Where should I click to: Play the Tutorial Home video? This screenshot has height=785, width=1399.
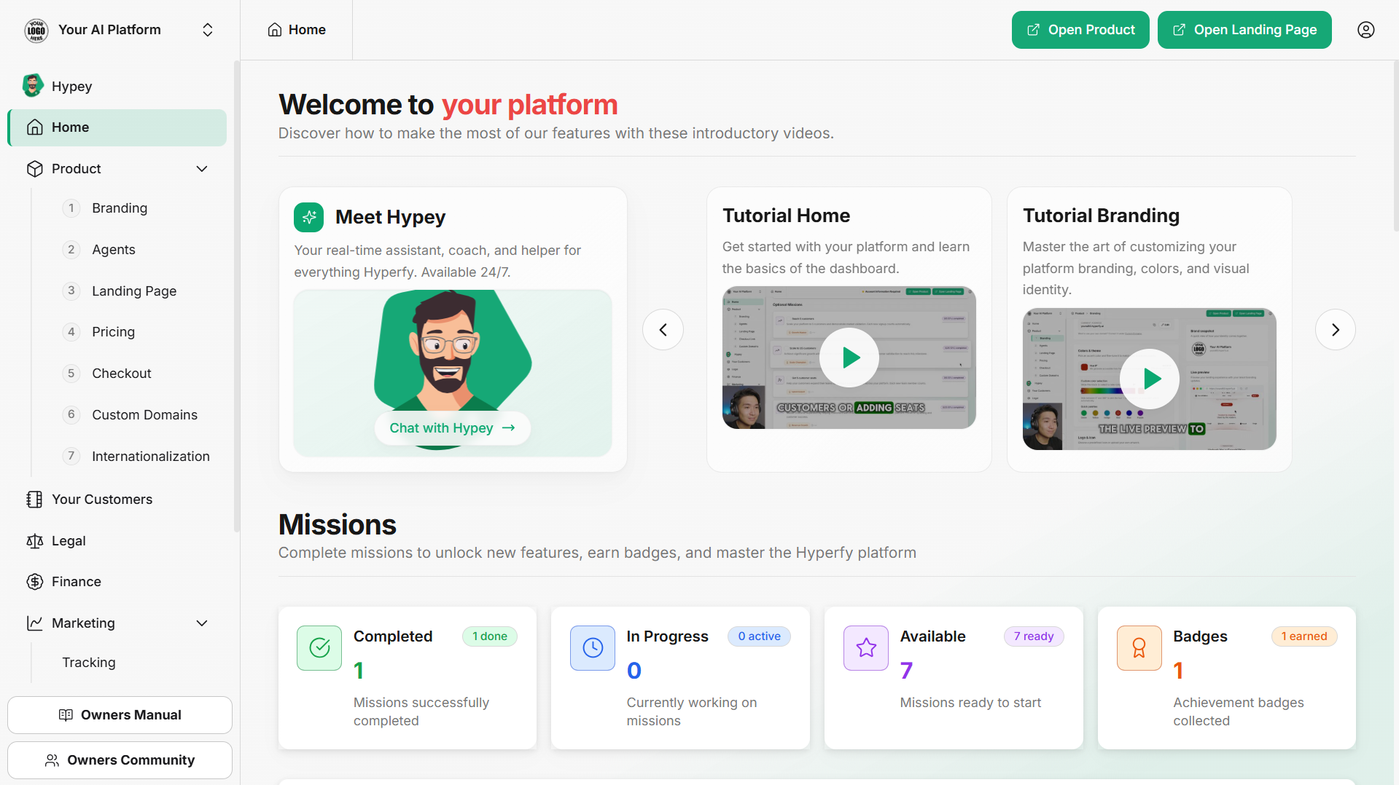(x=849, y=358)
